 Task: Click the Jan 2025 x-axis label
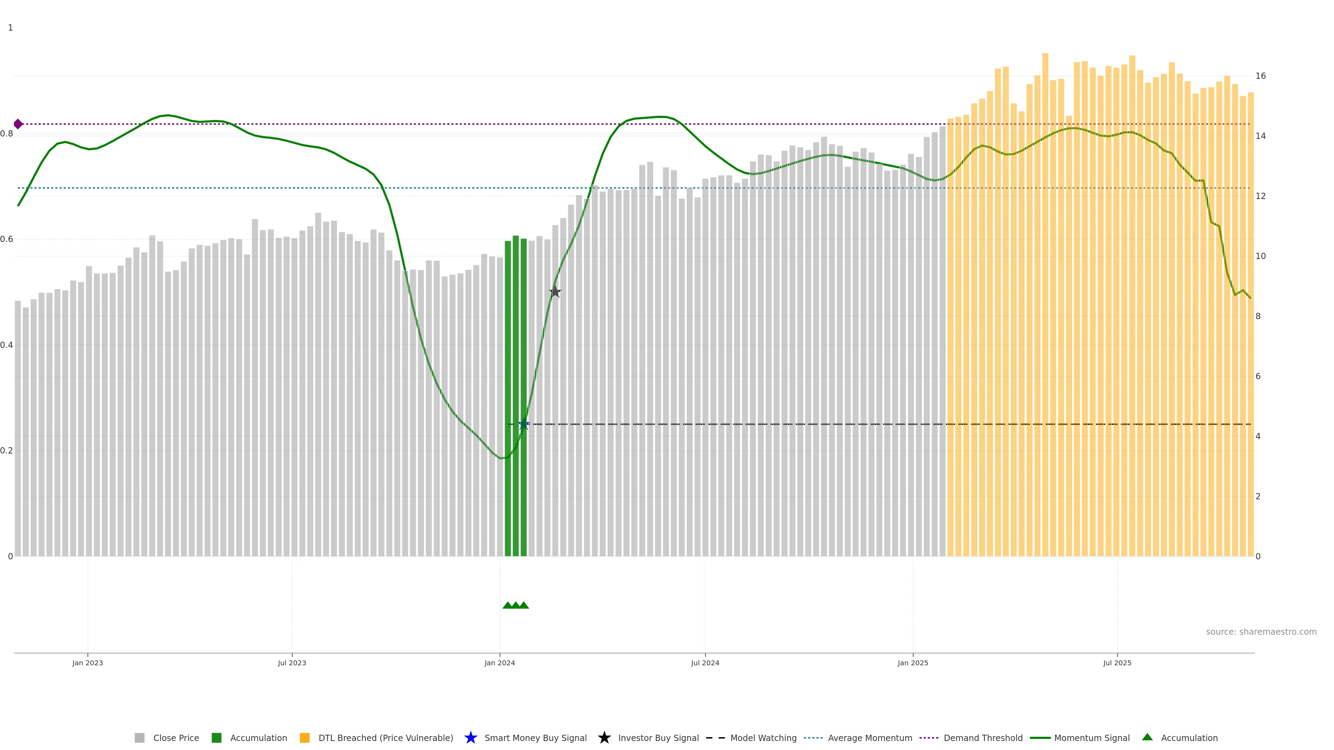[913, 662]
